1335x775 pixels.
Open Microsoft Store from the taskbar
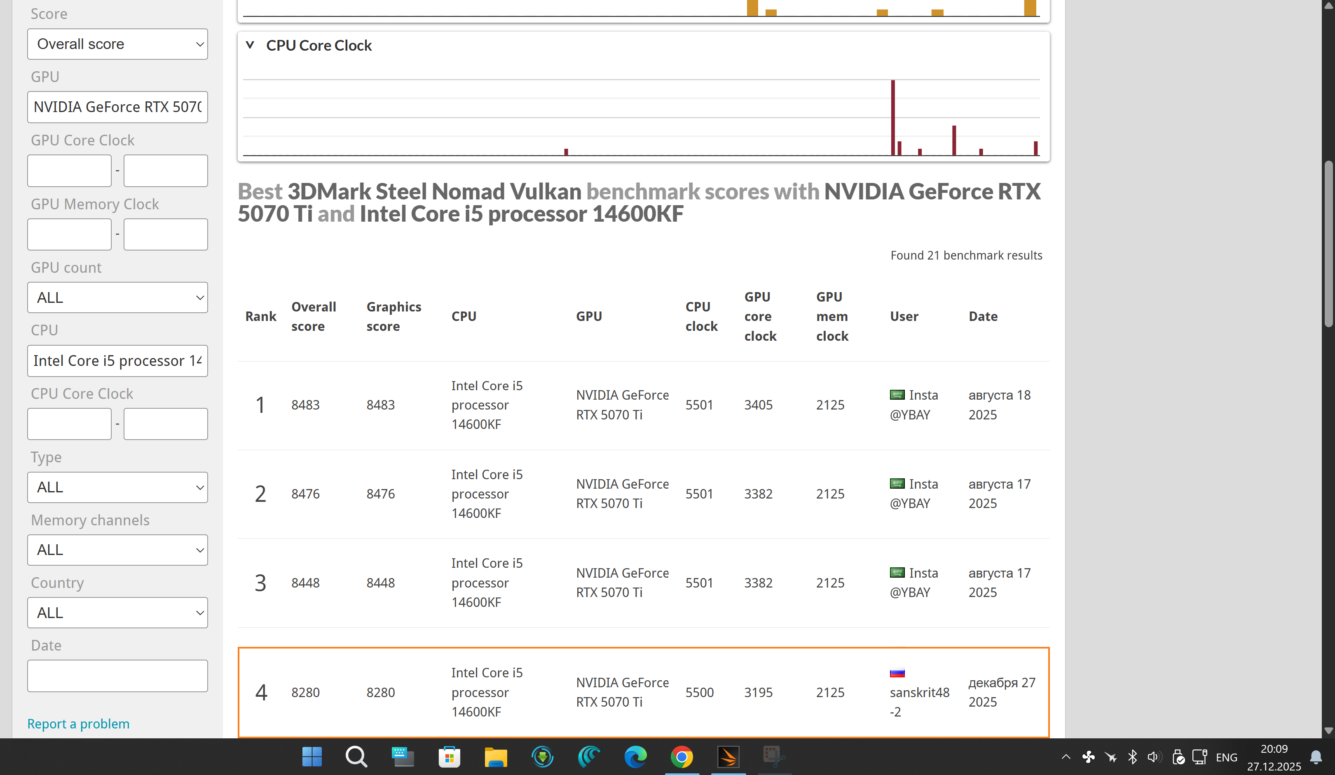(449, 756)
